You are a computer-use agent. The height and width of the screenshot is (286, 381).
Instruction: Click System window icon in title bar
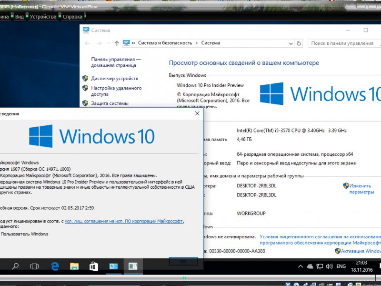86,30
